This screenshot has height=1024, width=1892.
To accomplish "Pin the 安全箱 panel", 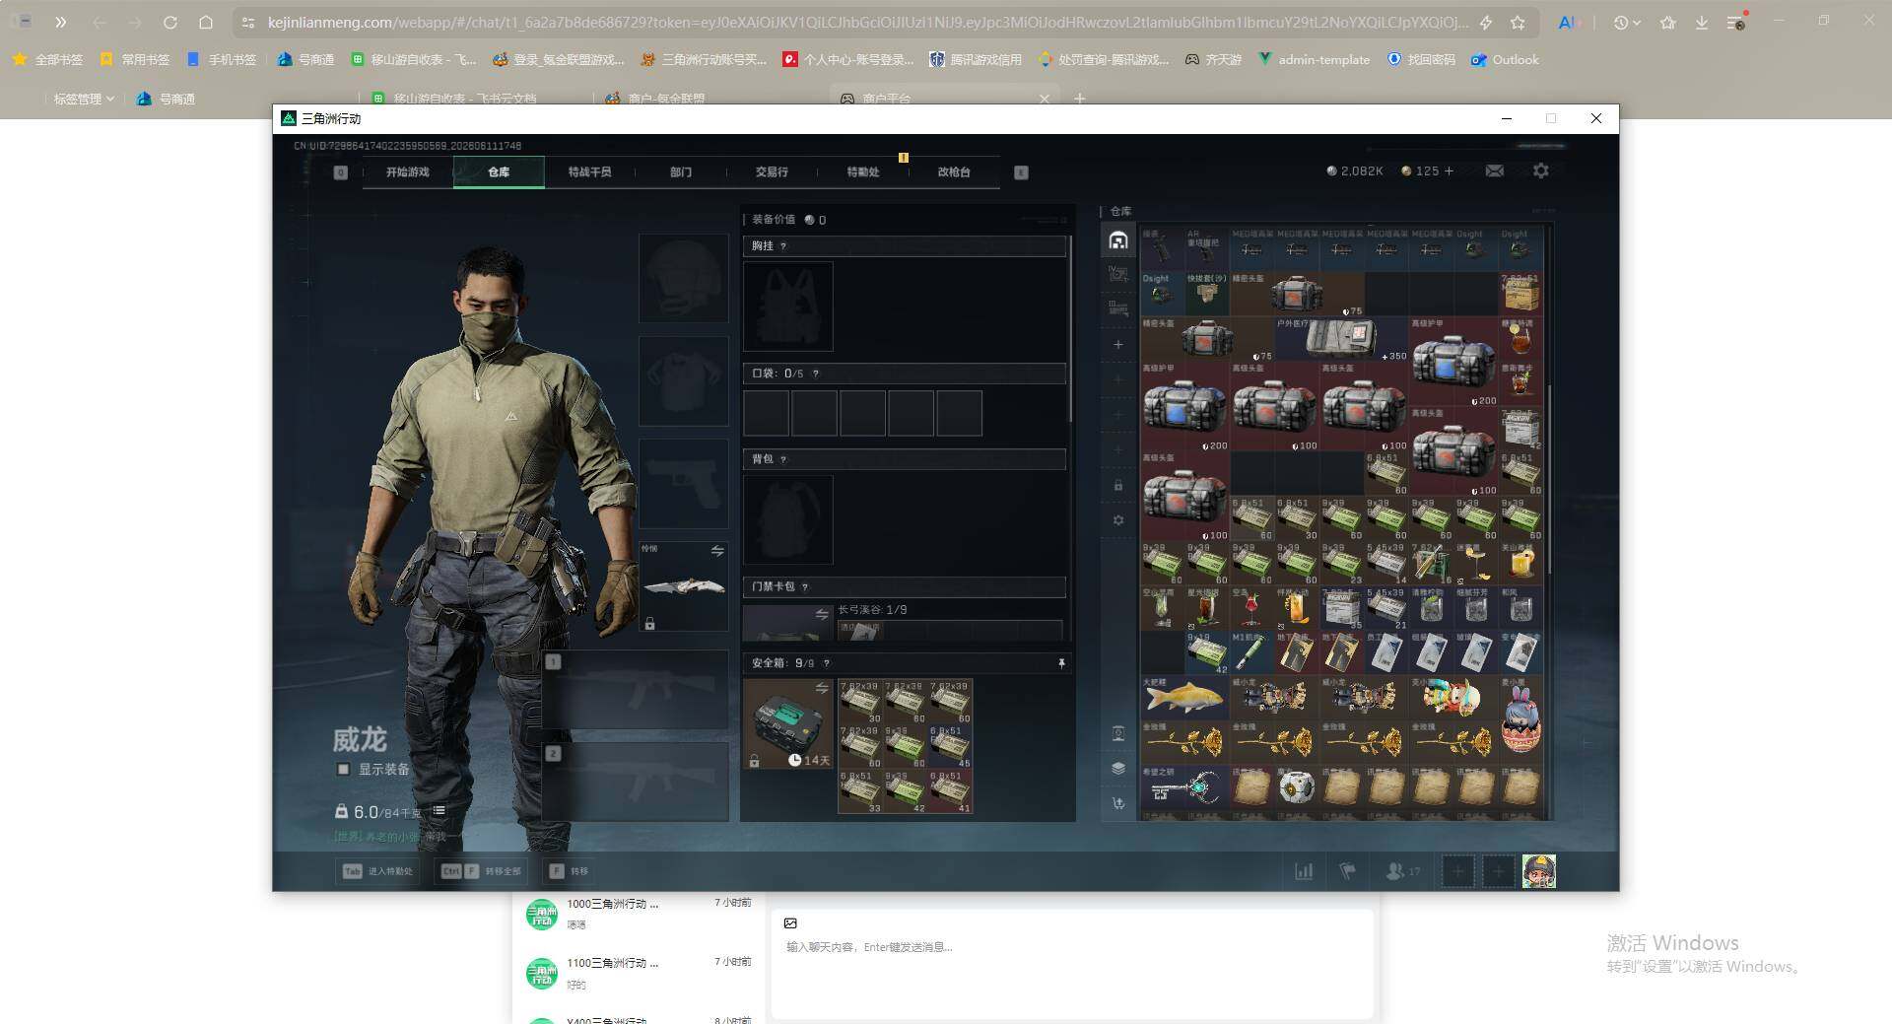I will pyautogui.click(x=1061, y=663).
